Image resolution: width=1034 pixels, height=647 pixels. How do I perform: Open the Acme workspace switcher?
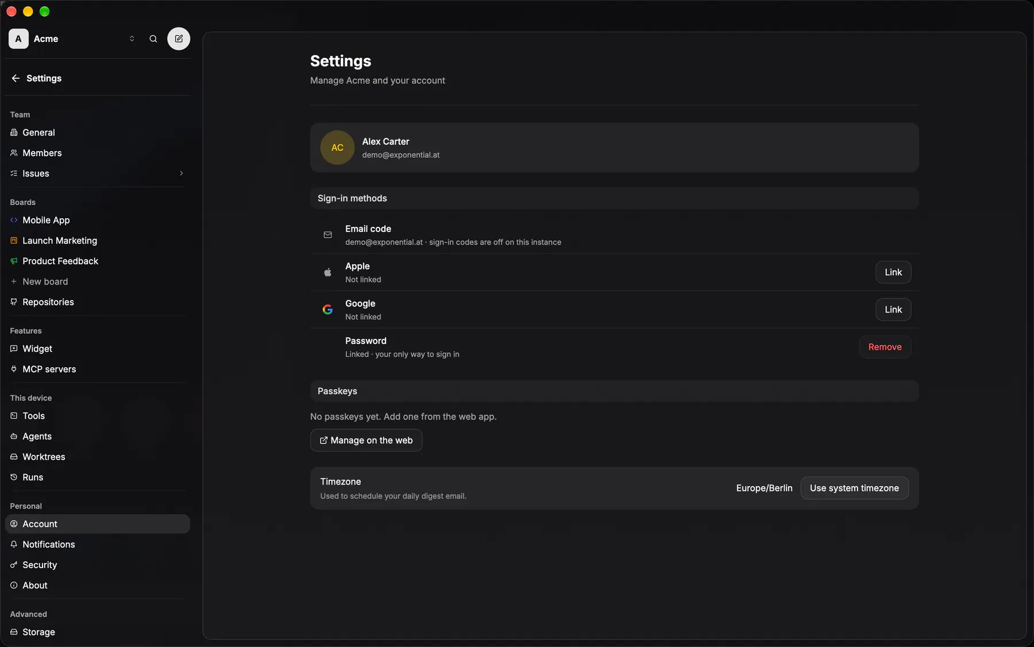click(x=73, y=39)
